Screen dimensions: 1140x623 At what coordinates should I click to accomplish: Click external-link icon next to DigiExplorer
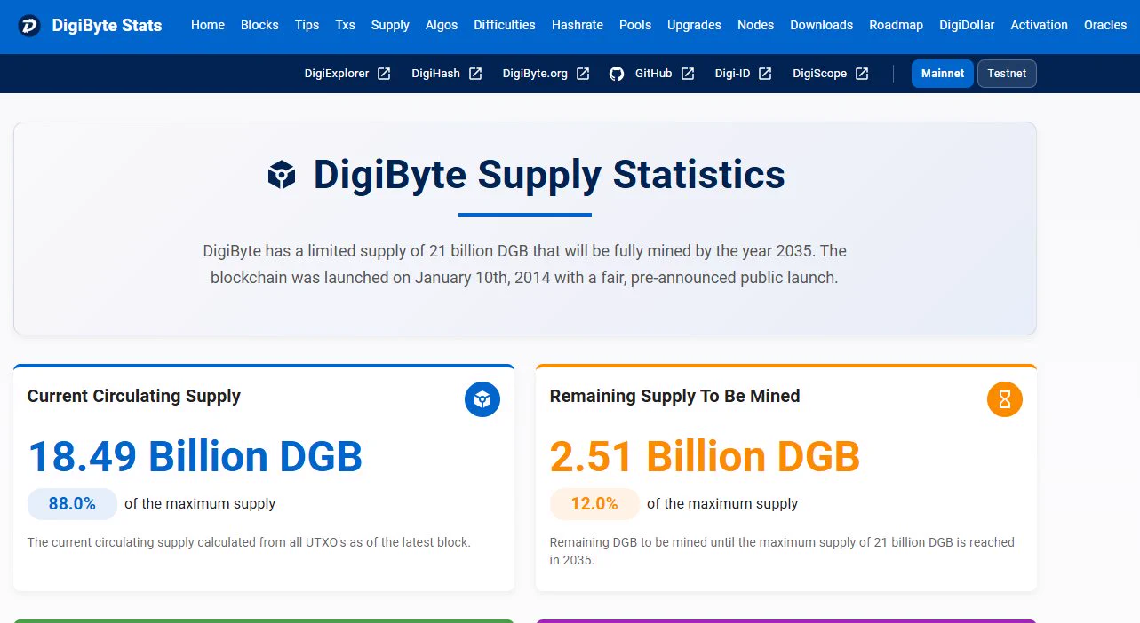point(384,74)
